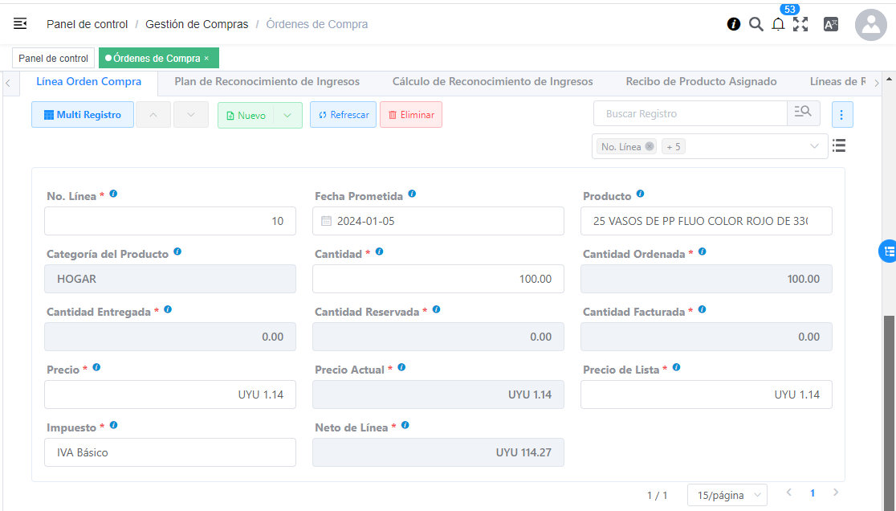This screenshot has height=511, width=896.
Task: Open the Fecha Prometida date picker field
Action: pos(438,221)
